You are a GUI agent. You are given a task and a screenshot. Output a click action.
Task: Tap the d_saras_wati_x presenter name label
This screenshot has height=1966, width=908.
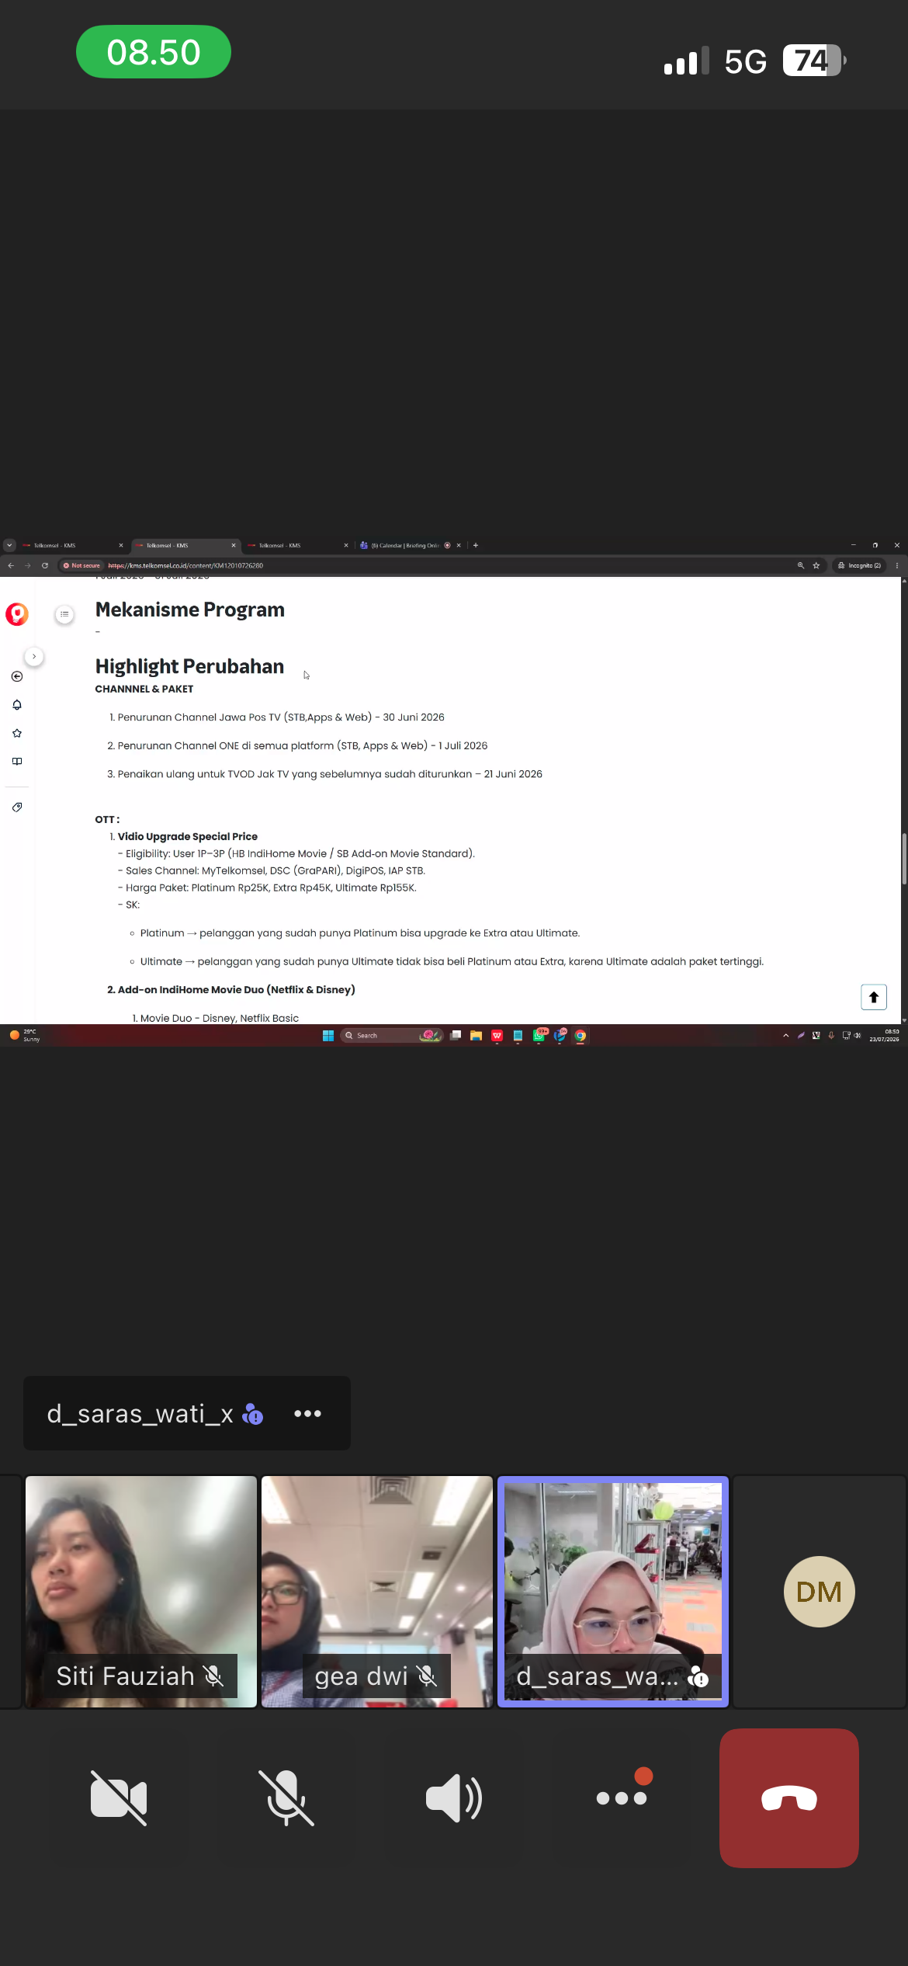click(140, 1414)
